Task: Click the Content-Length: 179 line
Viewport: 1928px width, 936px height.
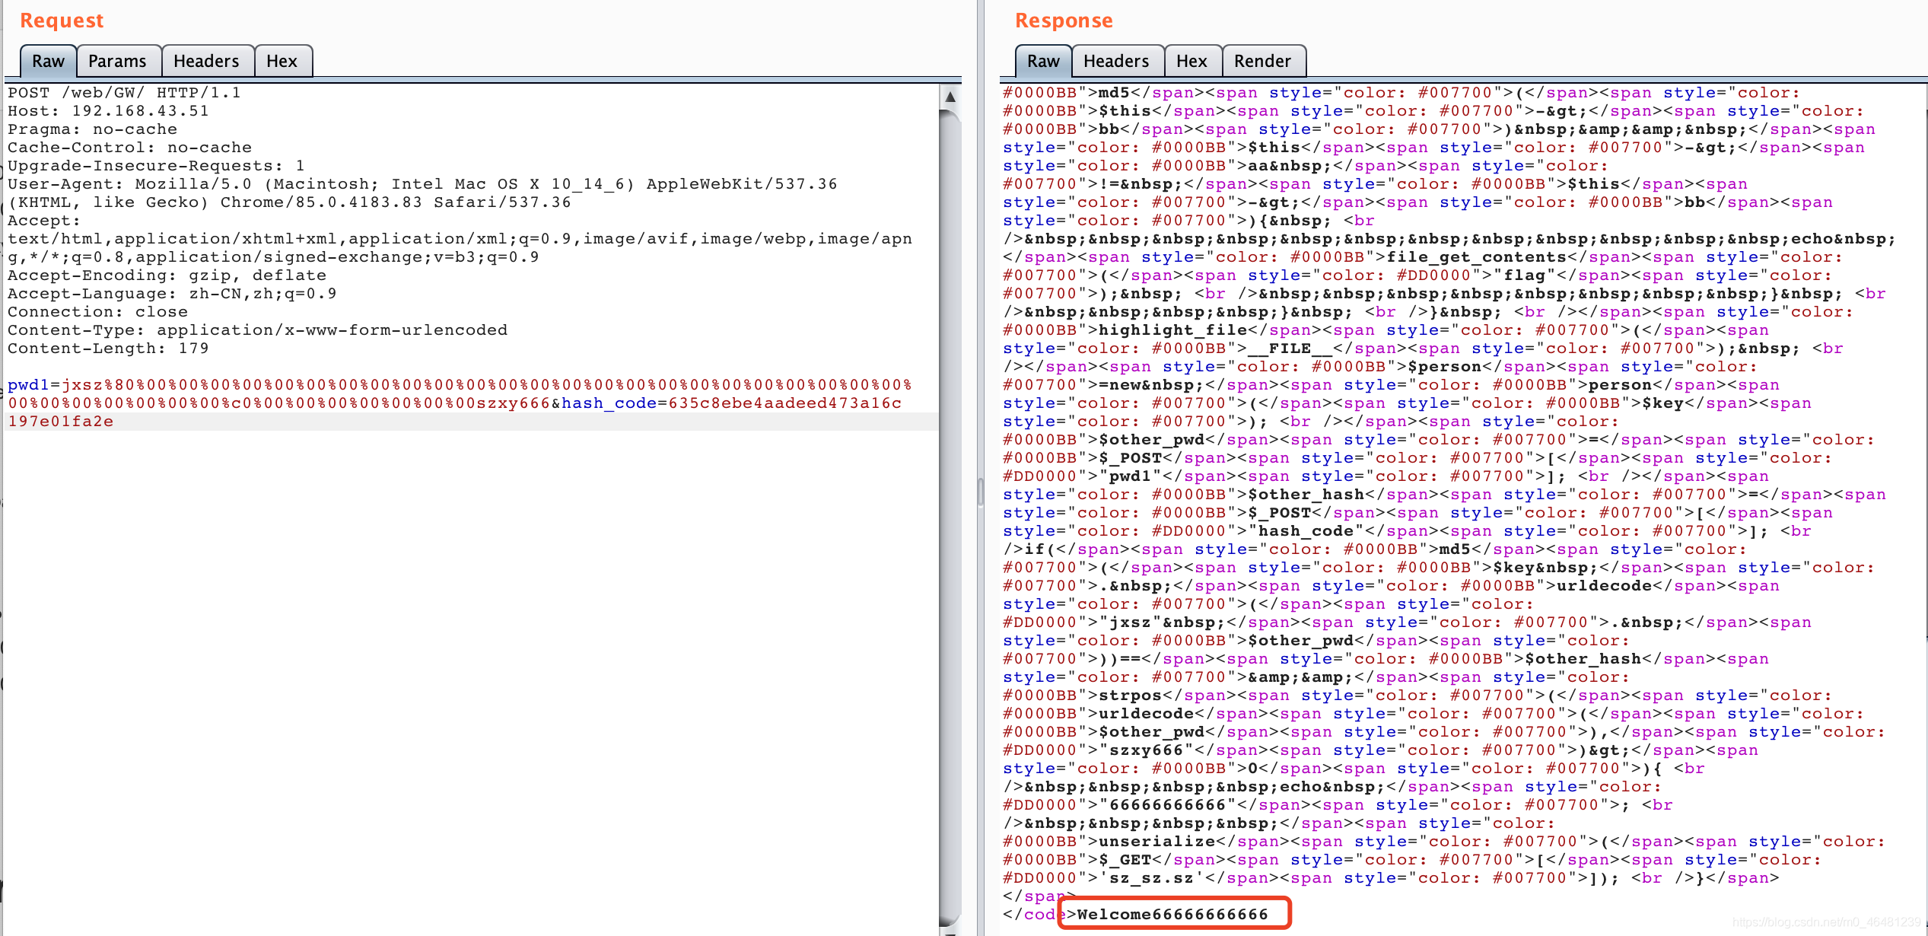Action: pos(108,349)
